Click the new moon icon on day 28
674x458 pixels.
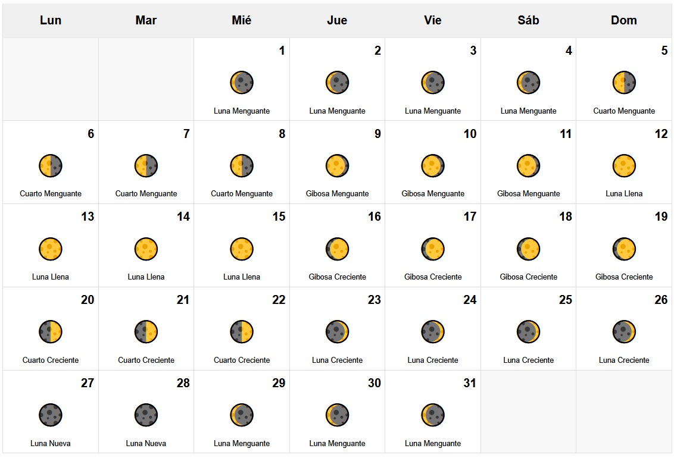tap(146, 415)
